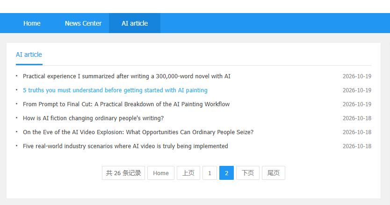
Task: Go to previous page with 上页
Action: pyautogui.click(x=188, y=173)
